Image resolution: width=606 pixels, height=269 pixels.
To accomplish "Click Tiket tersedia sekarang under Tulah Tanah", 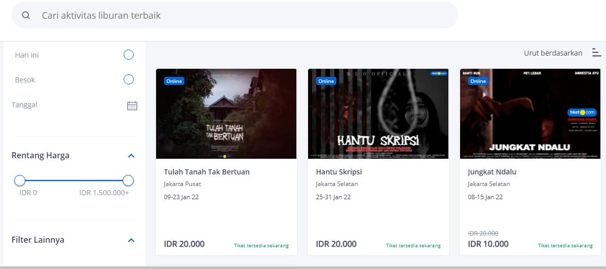I will tap(261, 245).
